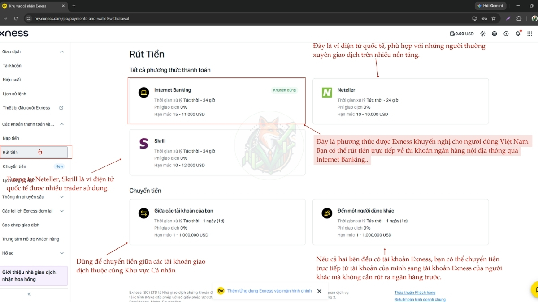Screen dimensions: 538x302
Task: Open the browser profile avatar
Action: [x=534, y=18]
